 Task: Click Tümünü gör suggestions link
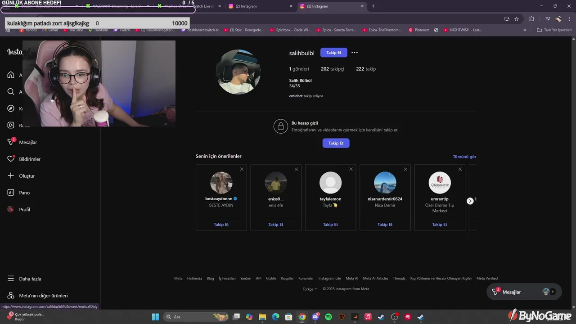(464, 157)
